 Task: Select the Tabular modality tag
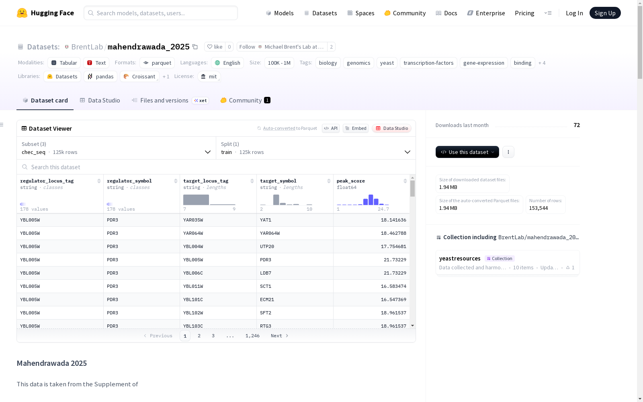coord(64,63)
